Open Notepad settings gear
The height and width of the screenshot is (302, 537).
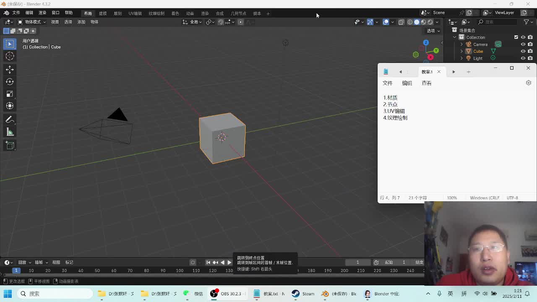click(x=529, y=83)
